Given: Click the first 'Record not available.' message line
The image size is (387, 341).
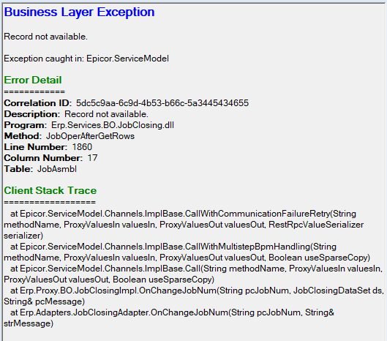Looking at the screenshot, I should [x=45, y=37].
